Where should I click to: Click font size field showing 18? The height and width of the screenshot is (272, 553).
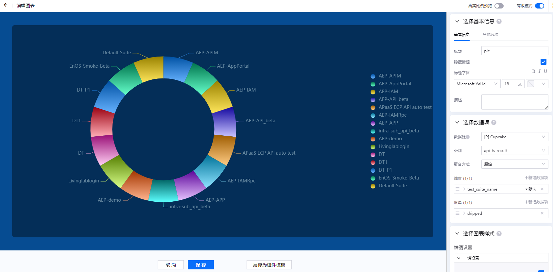(x=513, y=84)
